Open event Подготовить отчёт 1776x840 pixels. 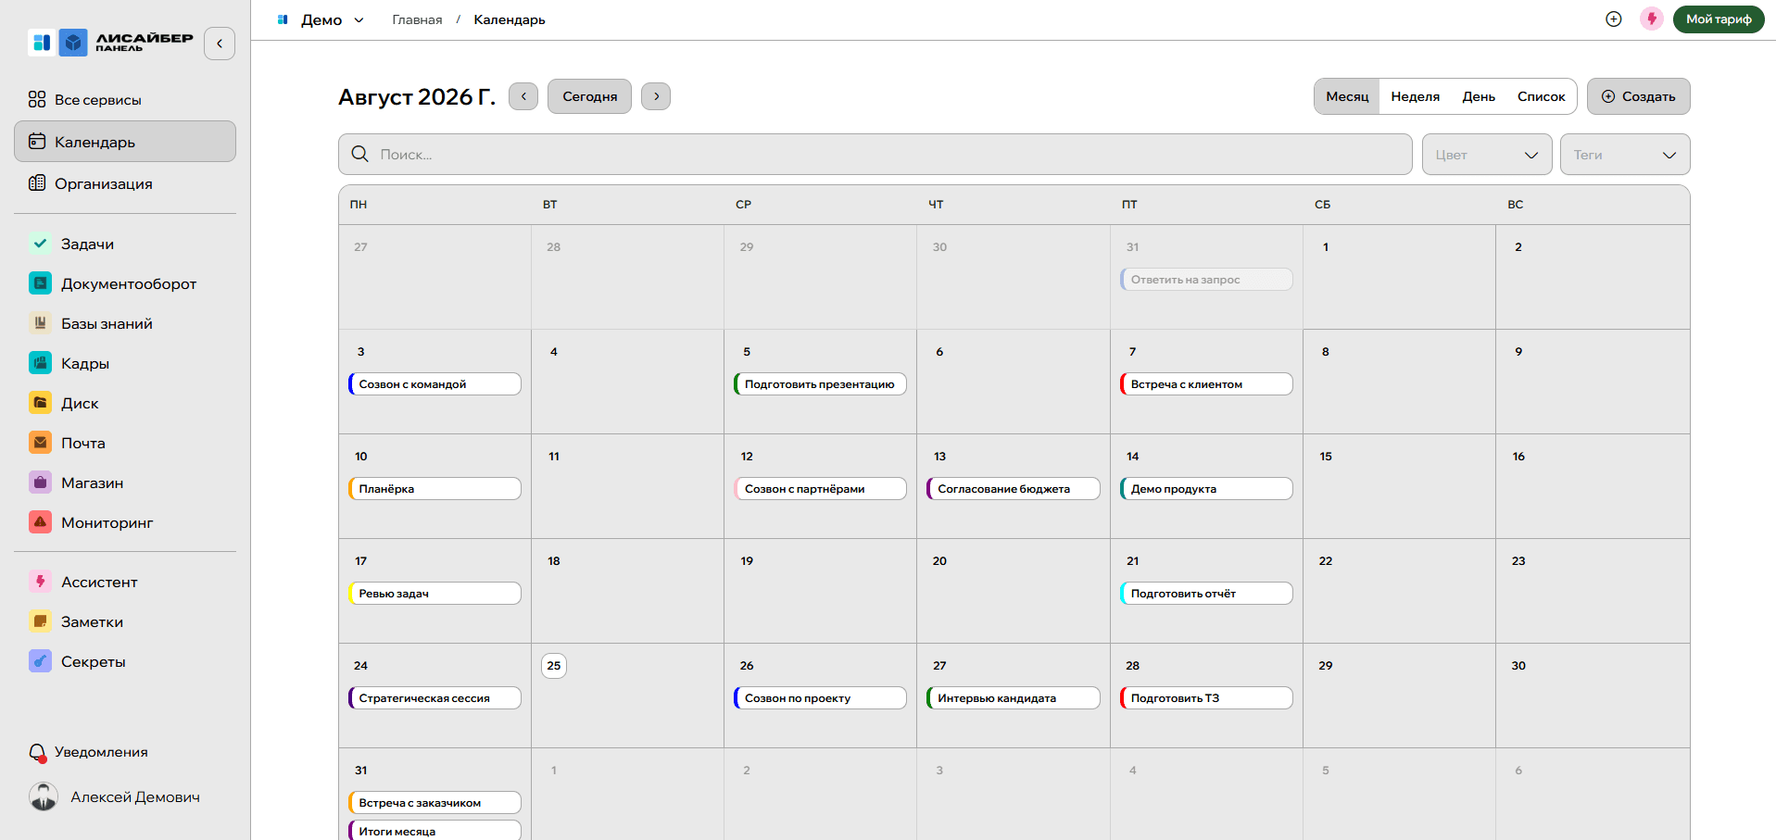point(1206,594)
